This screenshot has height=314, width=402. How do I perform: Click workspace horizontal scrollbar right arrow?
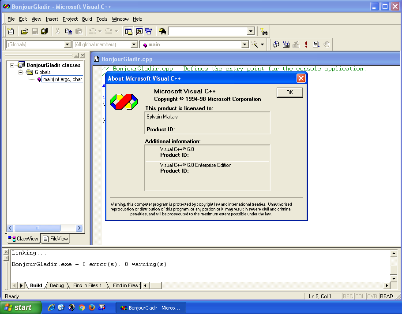(x=79, y=228)
